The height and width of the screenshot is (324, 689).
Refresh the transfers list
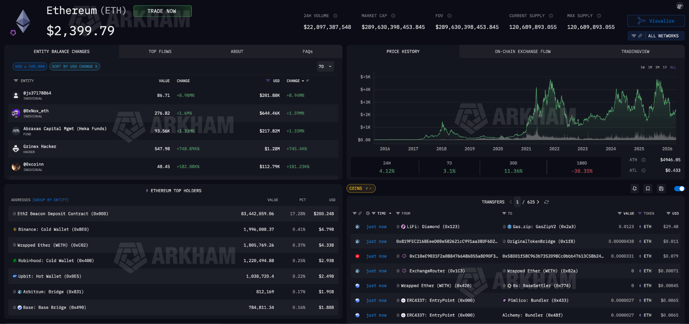pyautogui.click(x=547, y=202)
